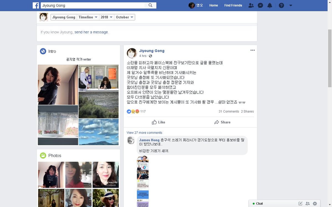Open the Intro landscape field photo
Image resolution: width=332 pixels, height=207 pixels.
tap(98, 105)
